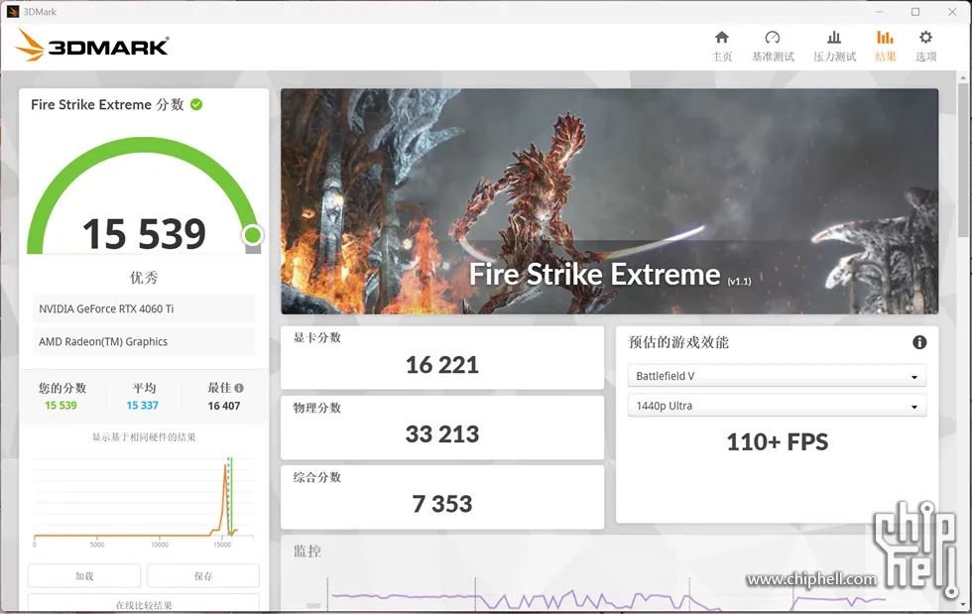Image resolution: width=972 pixels, height=614 pixels.
Task: Click the score distribution chart peak
Action: tap(226, 466)
